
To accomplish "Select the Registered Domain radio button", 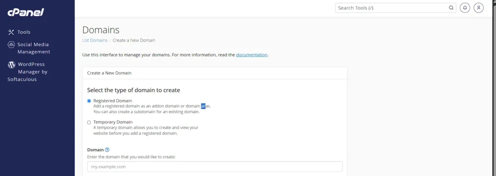I will tap(89, 101).
